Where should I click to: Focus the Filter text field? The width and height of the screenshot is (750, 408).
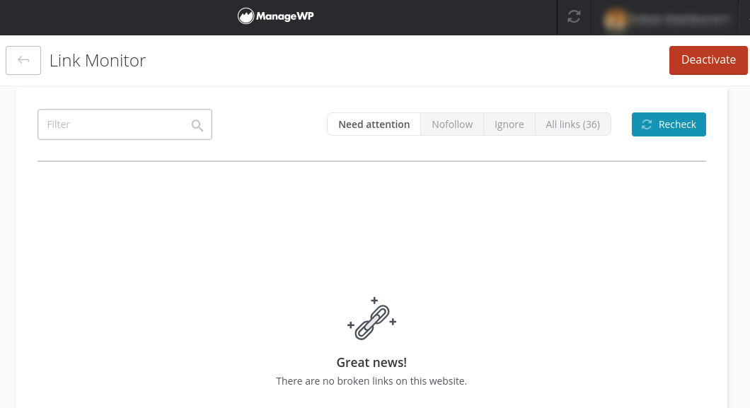pos(113,124)
